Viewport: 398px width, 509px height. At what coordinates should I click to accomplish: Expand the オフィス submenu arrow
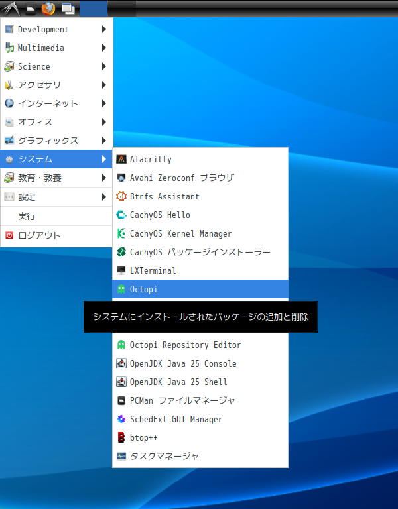(104, 122)
